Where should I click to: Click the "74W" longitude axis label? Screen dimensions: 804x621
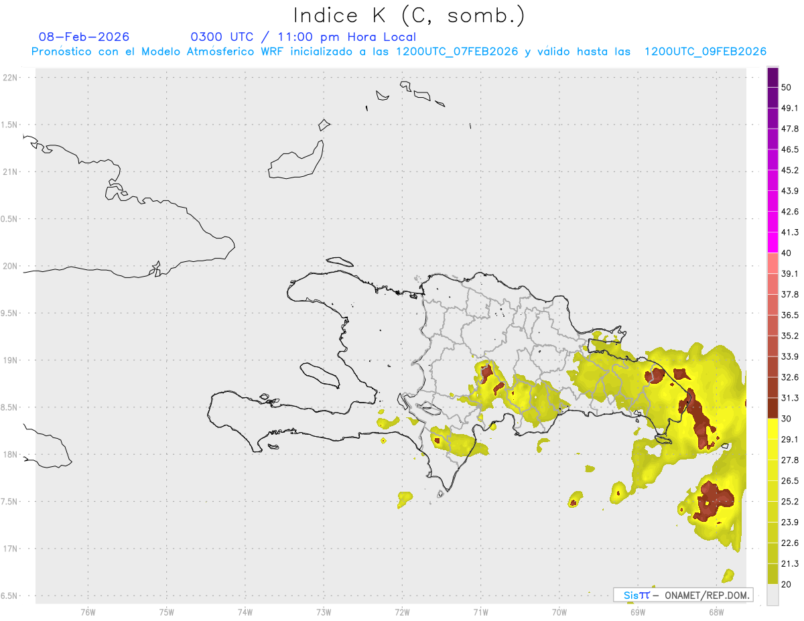tap(245, 612)
